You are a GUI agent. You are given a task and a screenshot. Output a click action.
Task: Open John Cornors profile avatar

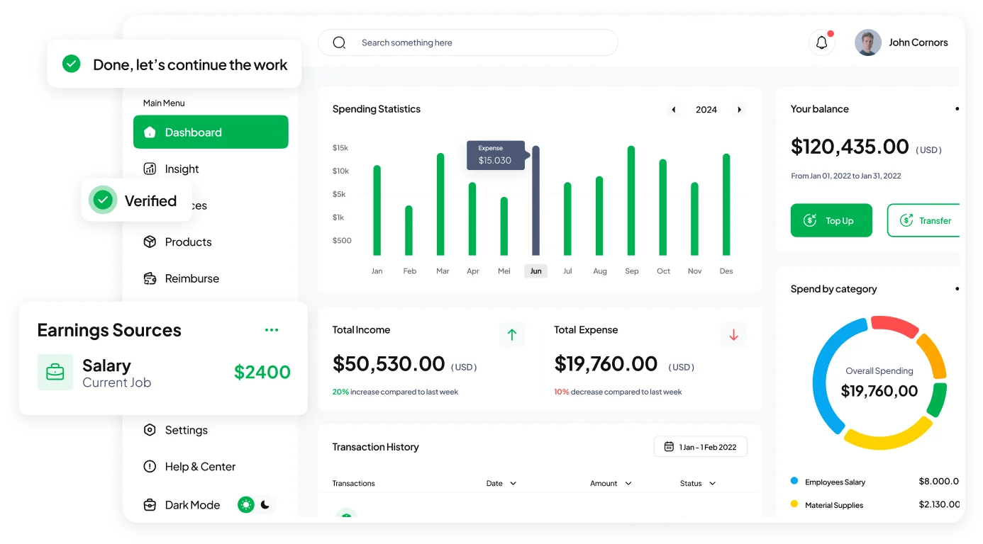pyautogui.click(x=867, y=42)
